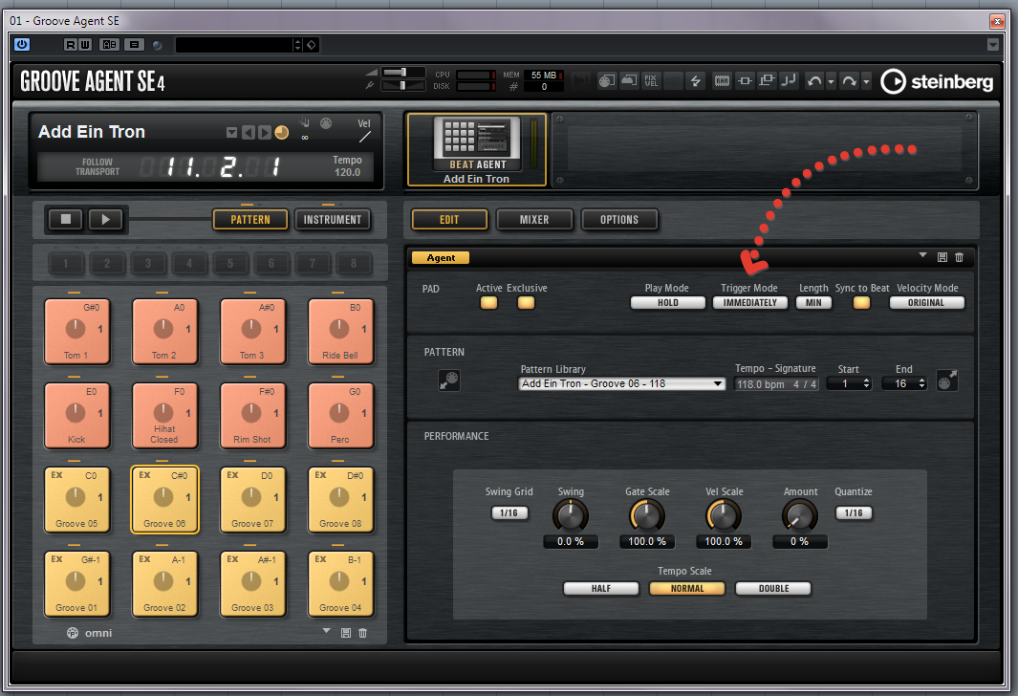The height and width of the screenshot is (696, 1018).
Task: Save pad presets floppy icon below pads
Action: click(346, 633)
